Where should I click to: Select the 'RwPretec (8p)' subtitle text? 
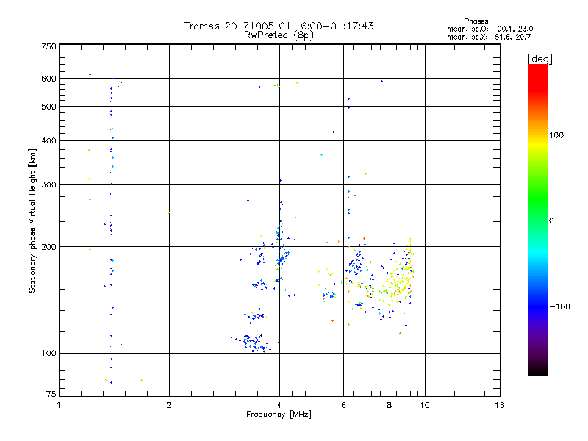pos(279,35)
